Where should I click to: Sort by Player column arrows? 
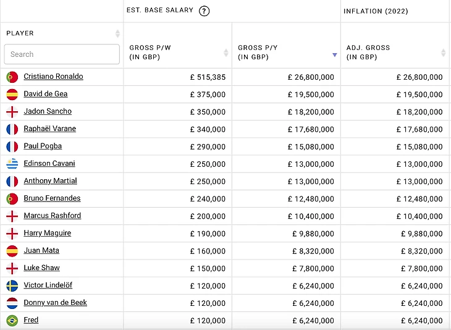tap(117, 33)
